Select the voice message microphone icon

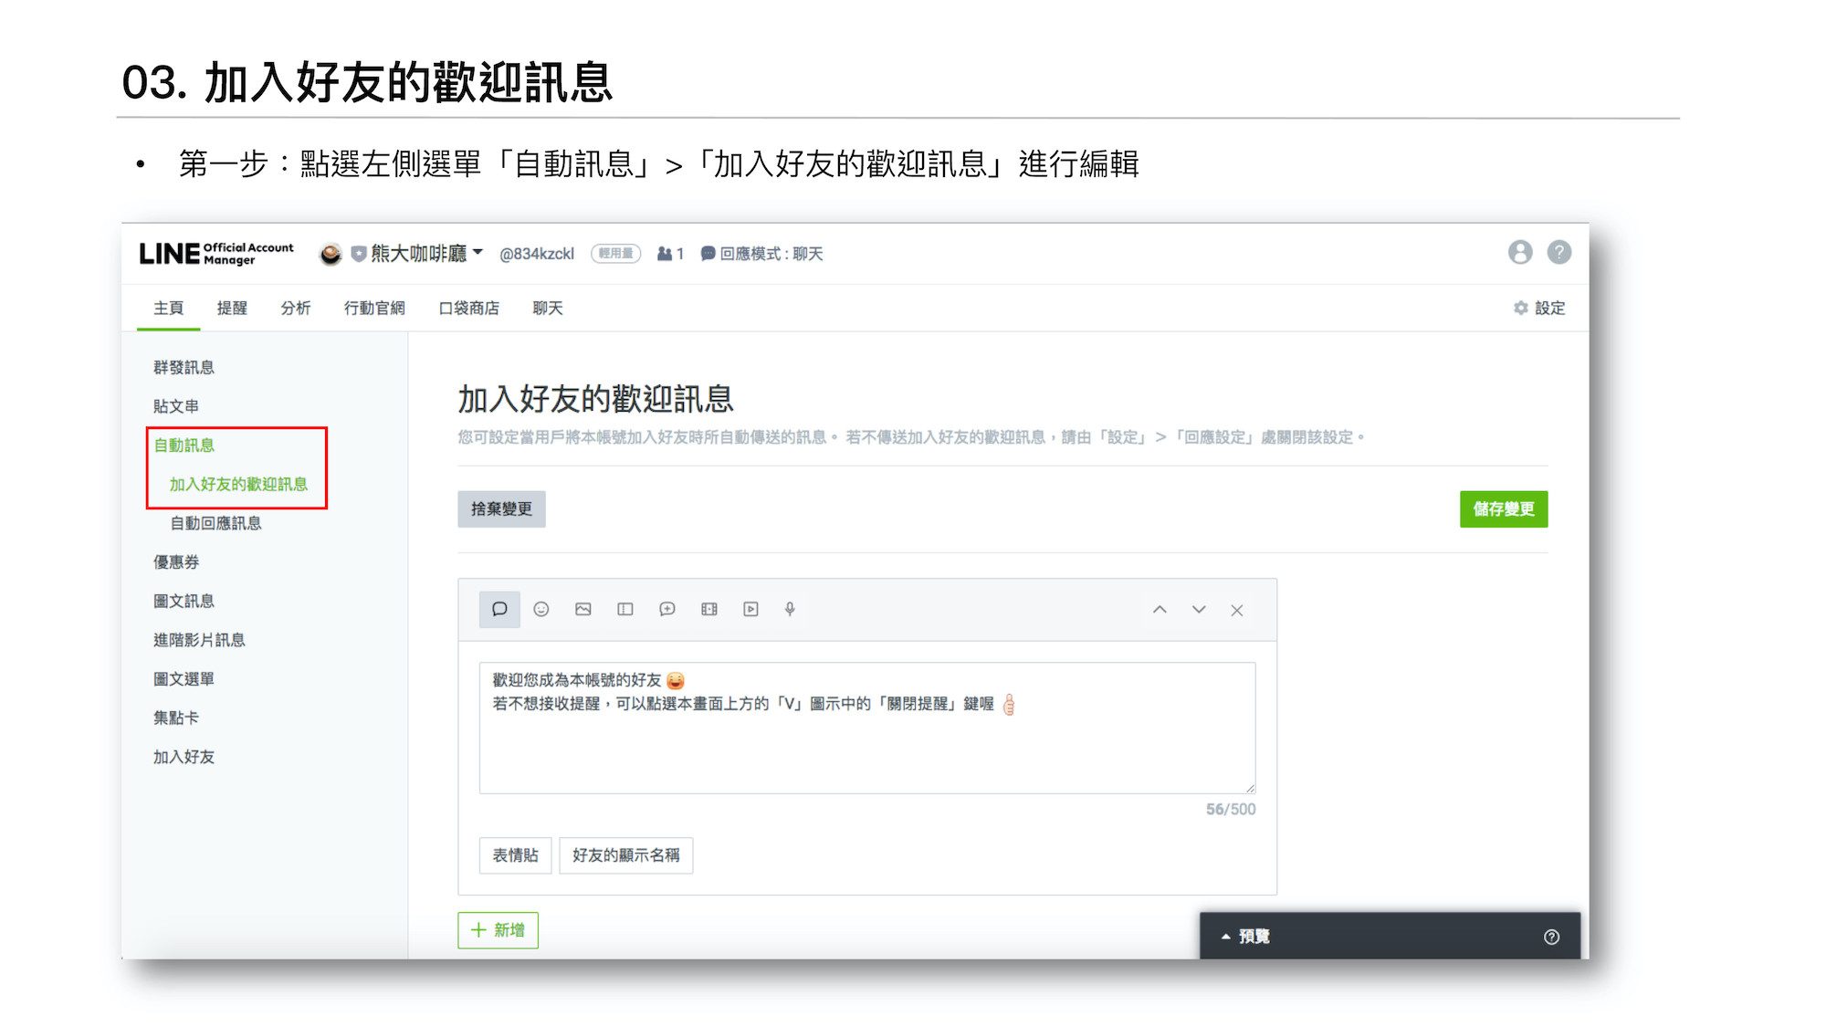pyautogui.click(x=790, y=609)
